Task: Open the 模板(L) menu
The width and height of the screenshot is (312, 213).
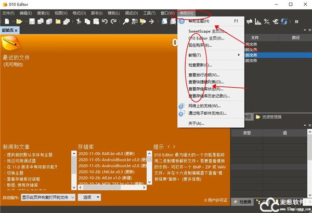Action: click(x=113, y=14)
